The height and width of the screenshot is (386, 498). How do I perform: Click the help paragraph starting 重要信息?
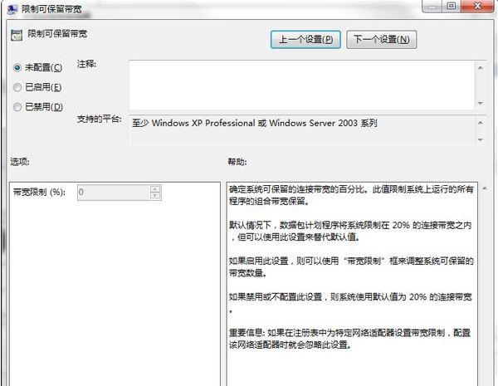[x=349, y=339]
